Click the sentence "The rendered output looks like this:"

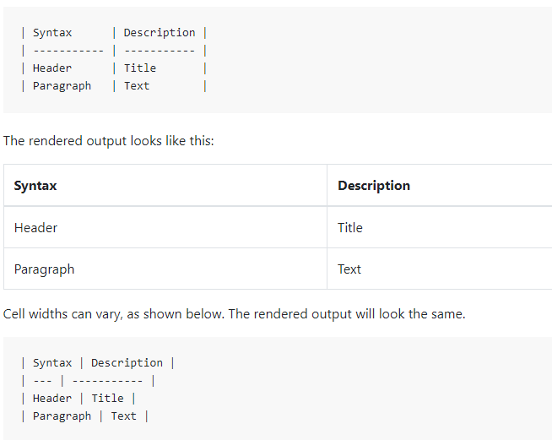[109, 140]
